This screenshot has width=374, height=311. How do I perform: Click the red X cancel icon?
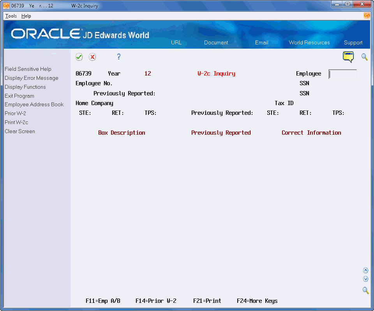pos(92,57)
